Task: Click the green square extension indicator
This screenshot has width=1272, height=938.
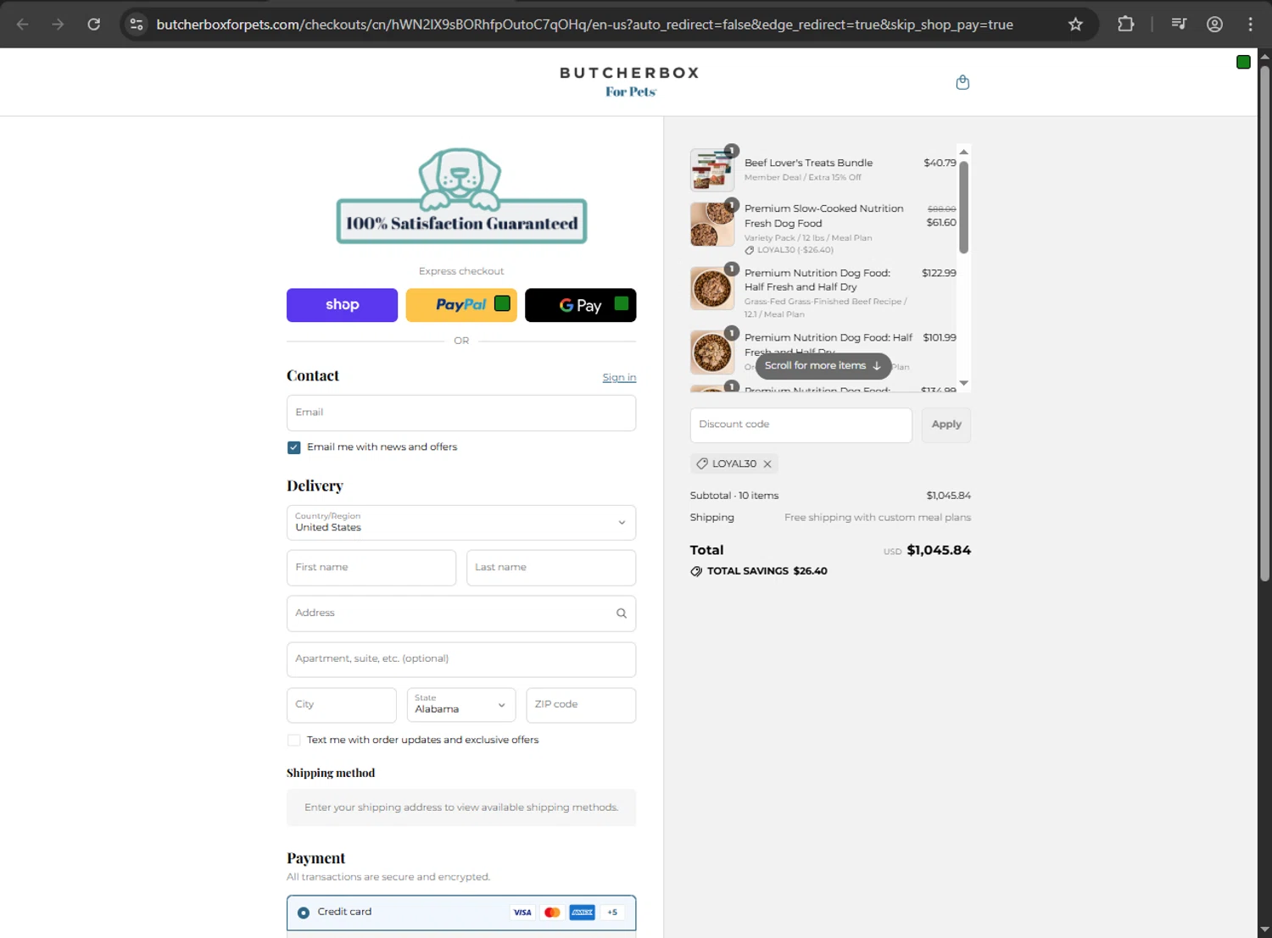Action: [1243, 62]
